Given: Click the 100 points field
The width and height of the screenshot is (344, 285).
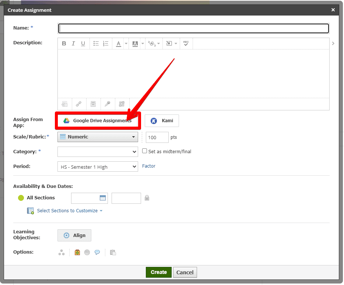Looking at the screenshot, I should pos(157,137).
